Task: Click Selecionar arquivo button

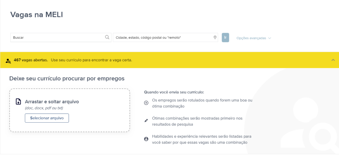Action: [47, 118]
